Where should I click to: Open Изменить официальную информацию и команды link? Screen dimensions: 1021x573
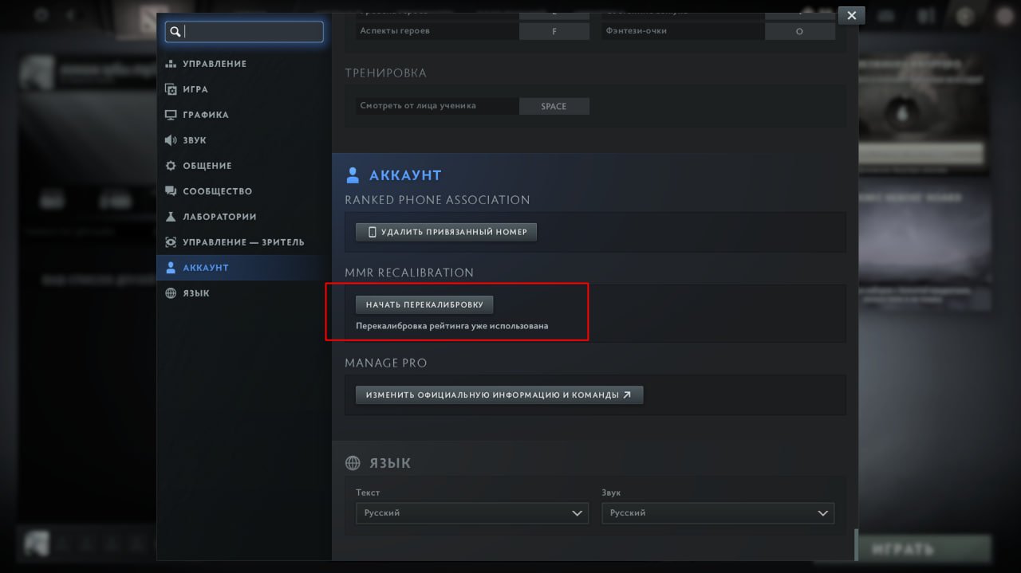[499, 394]
